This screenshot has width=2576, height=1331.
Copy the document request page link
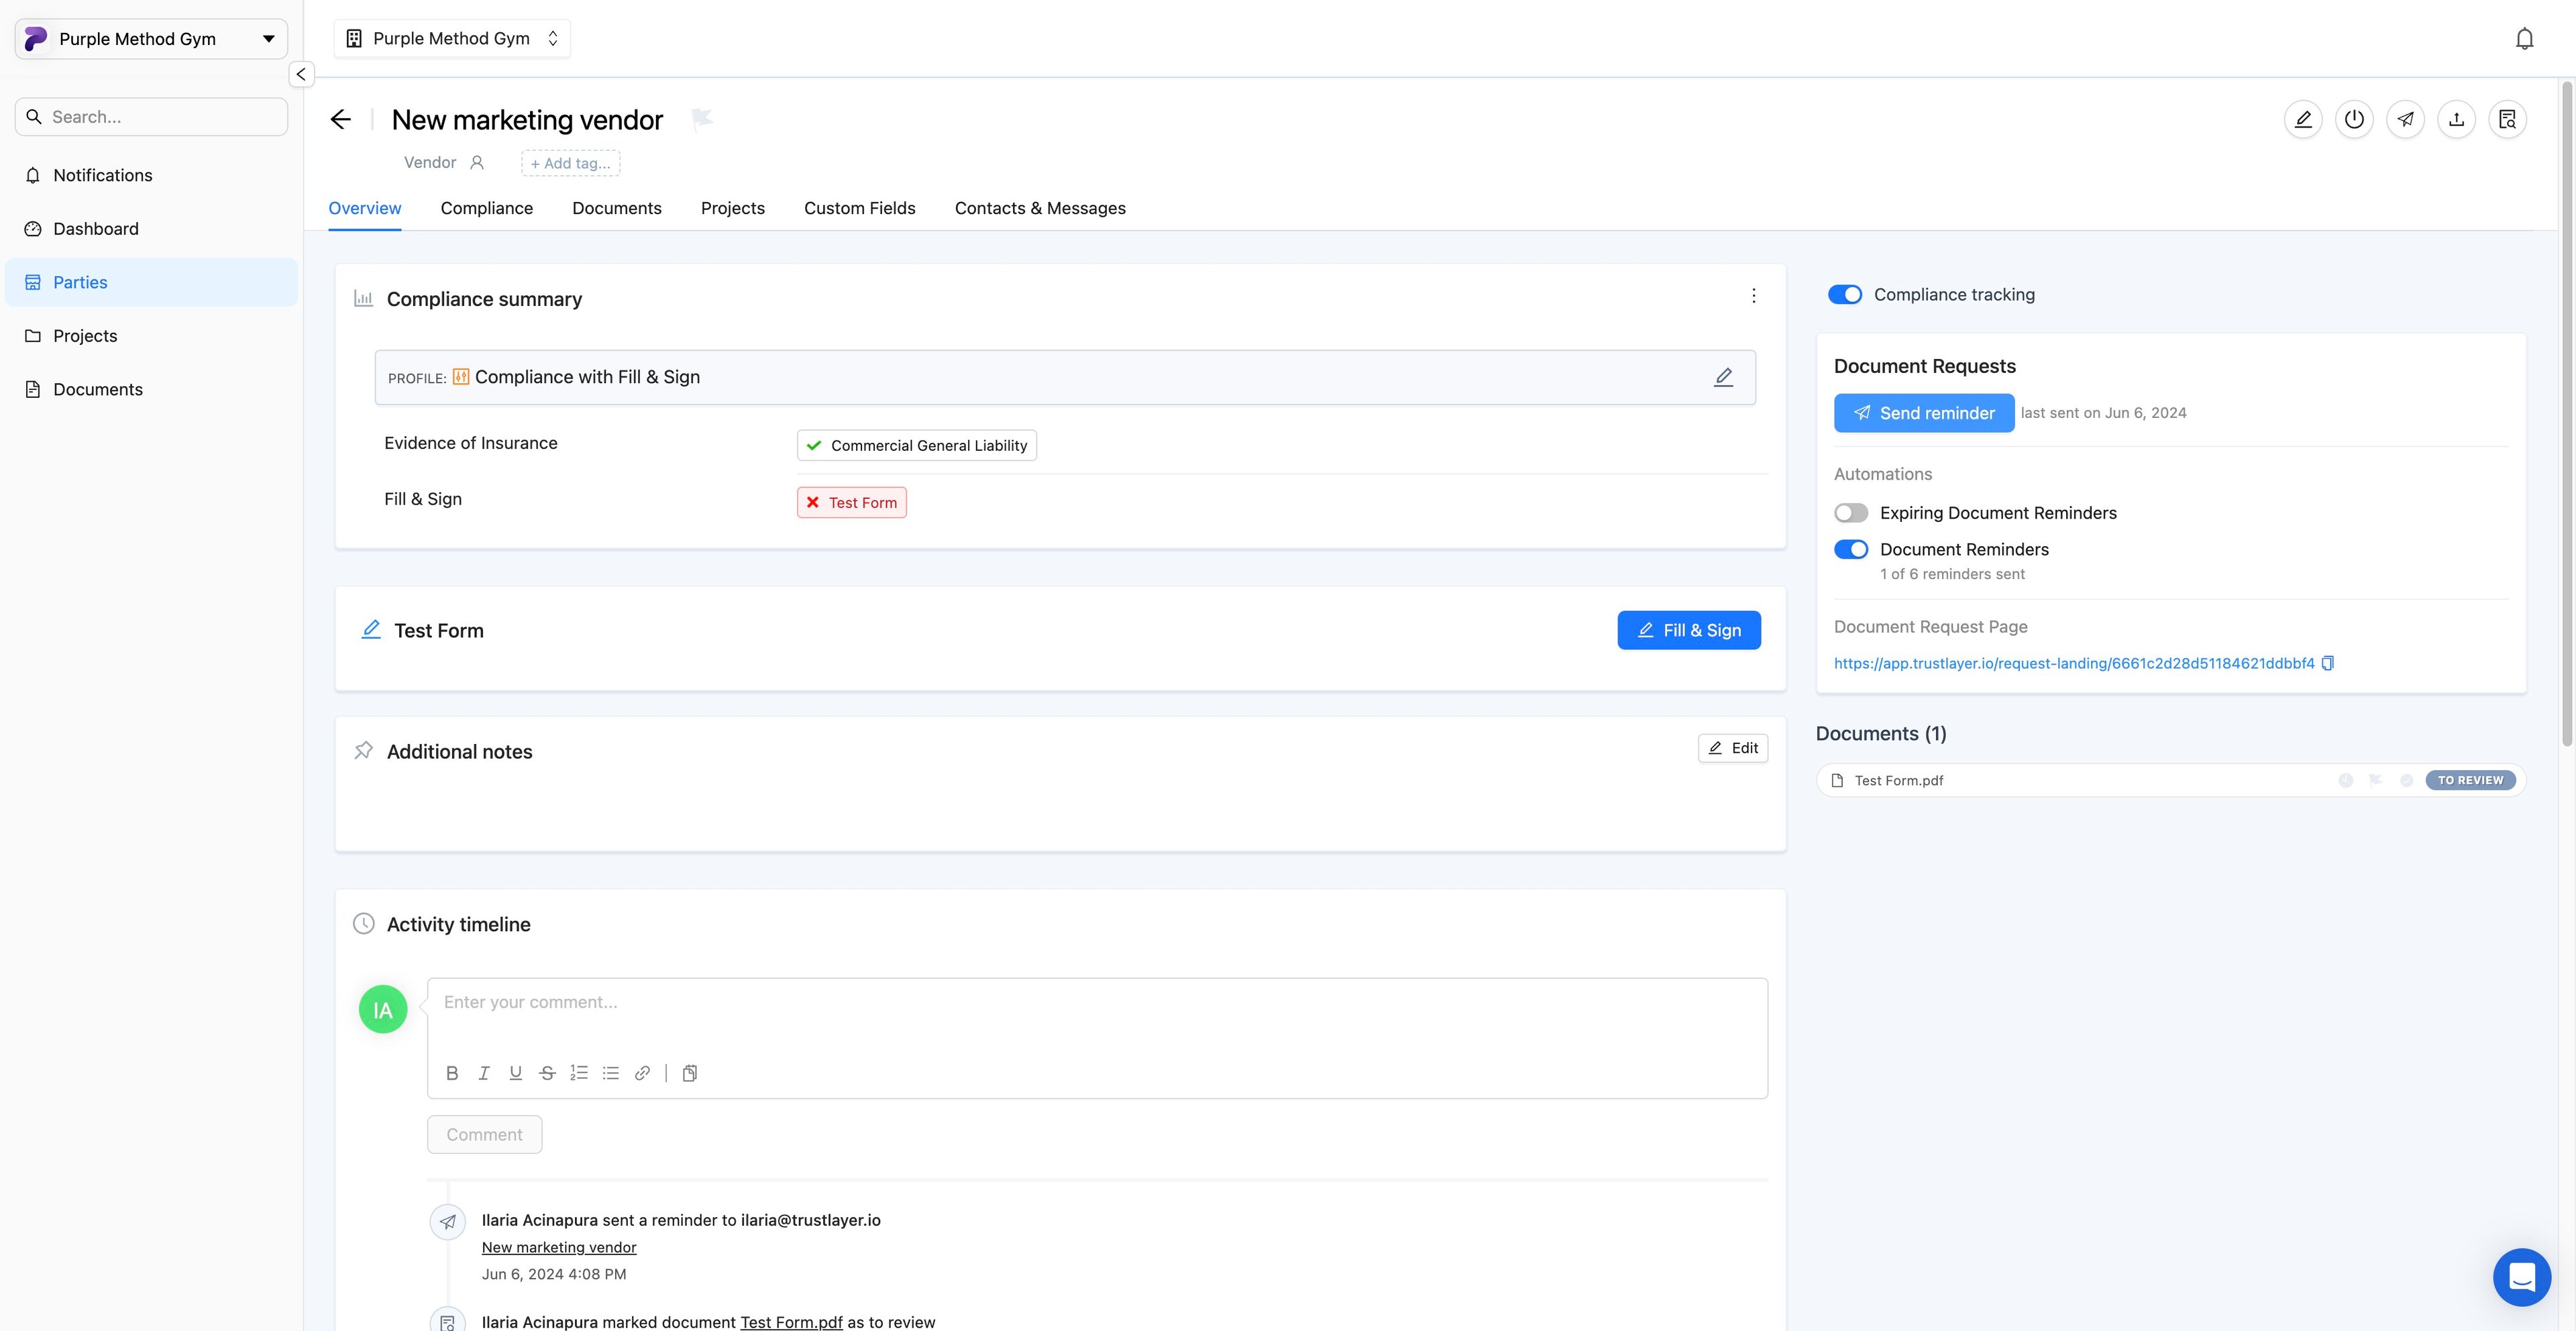click(2328, 663)
